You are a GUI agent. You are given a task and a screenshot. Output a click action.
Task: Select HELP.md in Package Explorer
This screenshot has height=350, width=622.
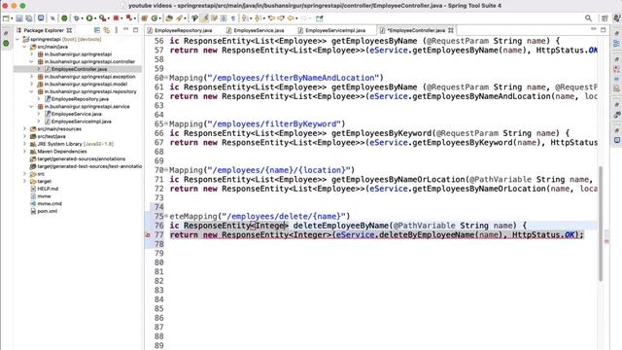48,189
